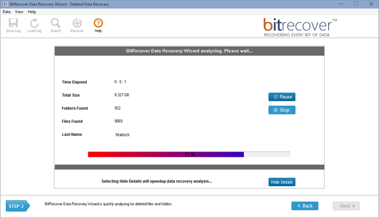Open the Data menu
Image resolution: width=379 pixels, height=218 pixels.
tap(6, 12)
